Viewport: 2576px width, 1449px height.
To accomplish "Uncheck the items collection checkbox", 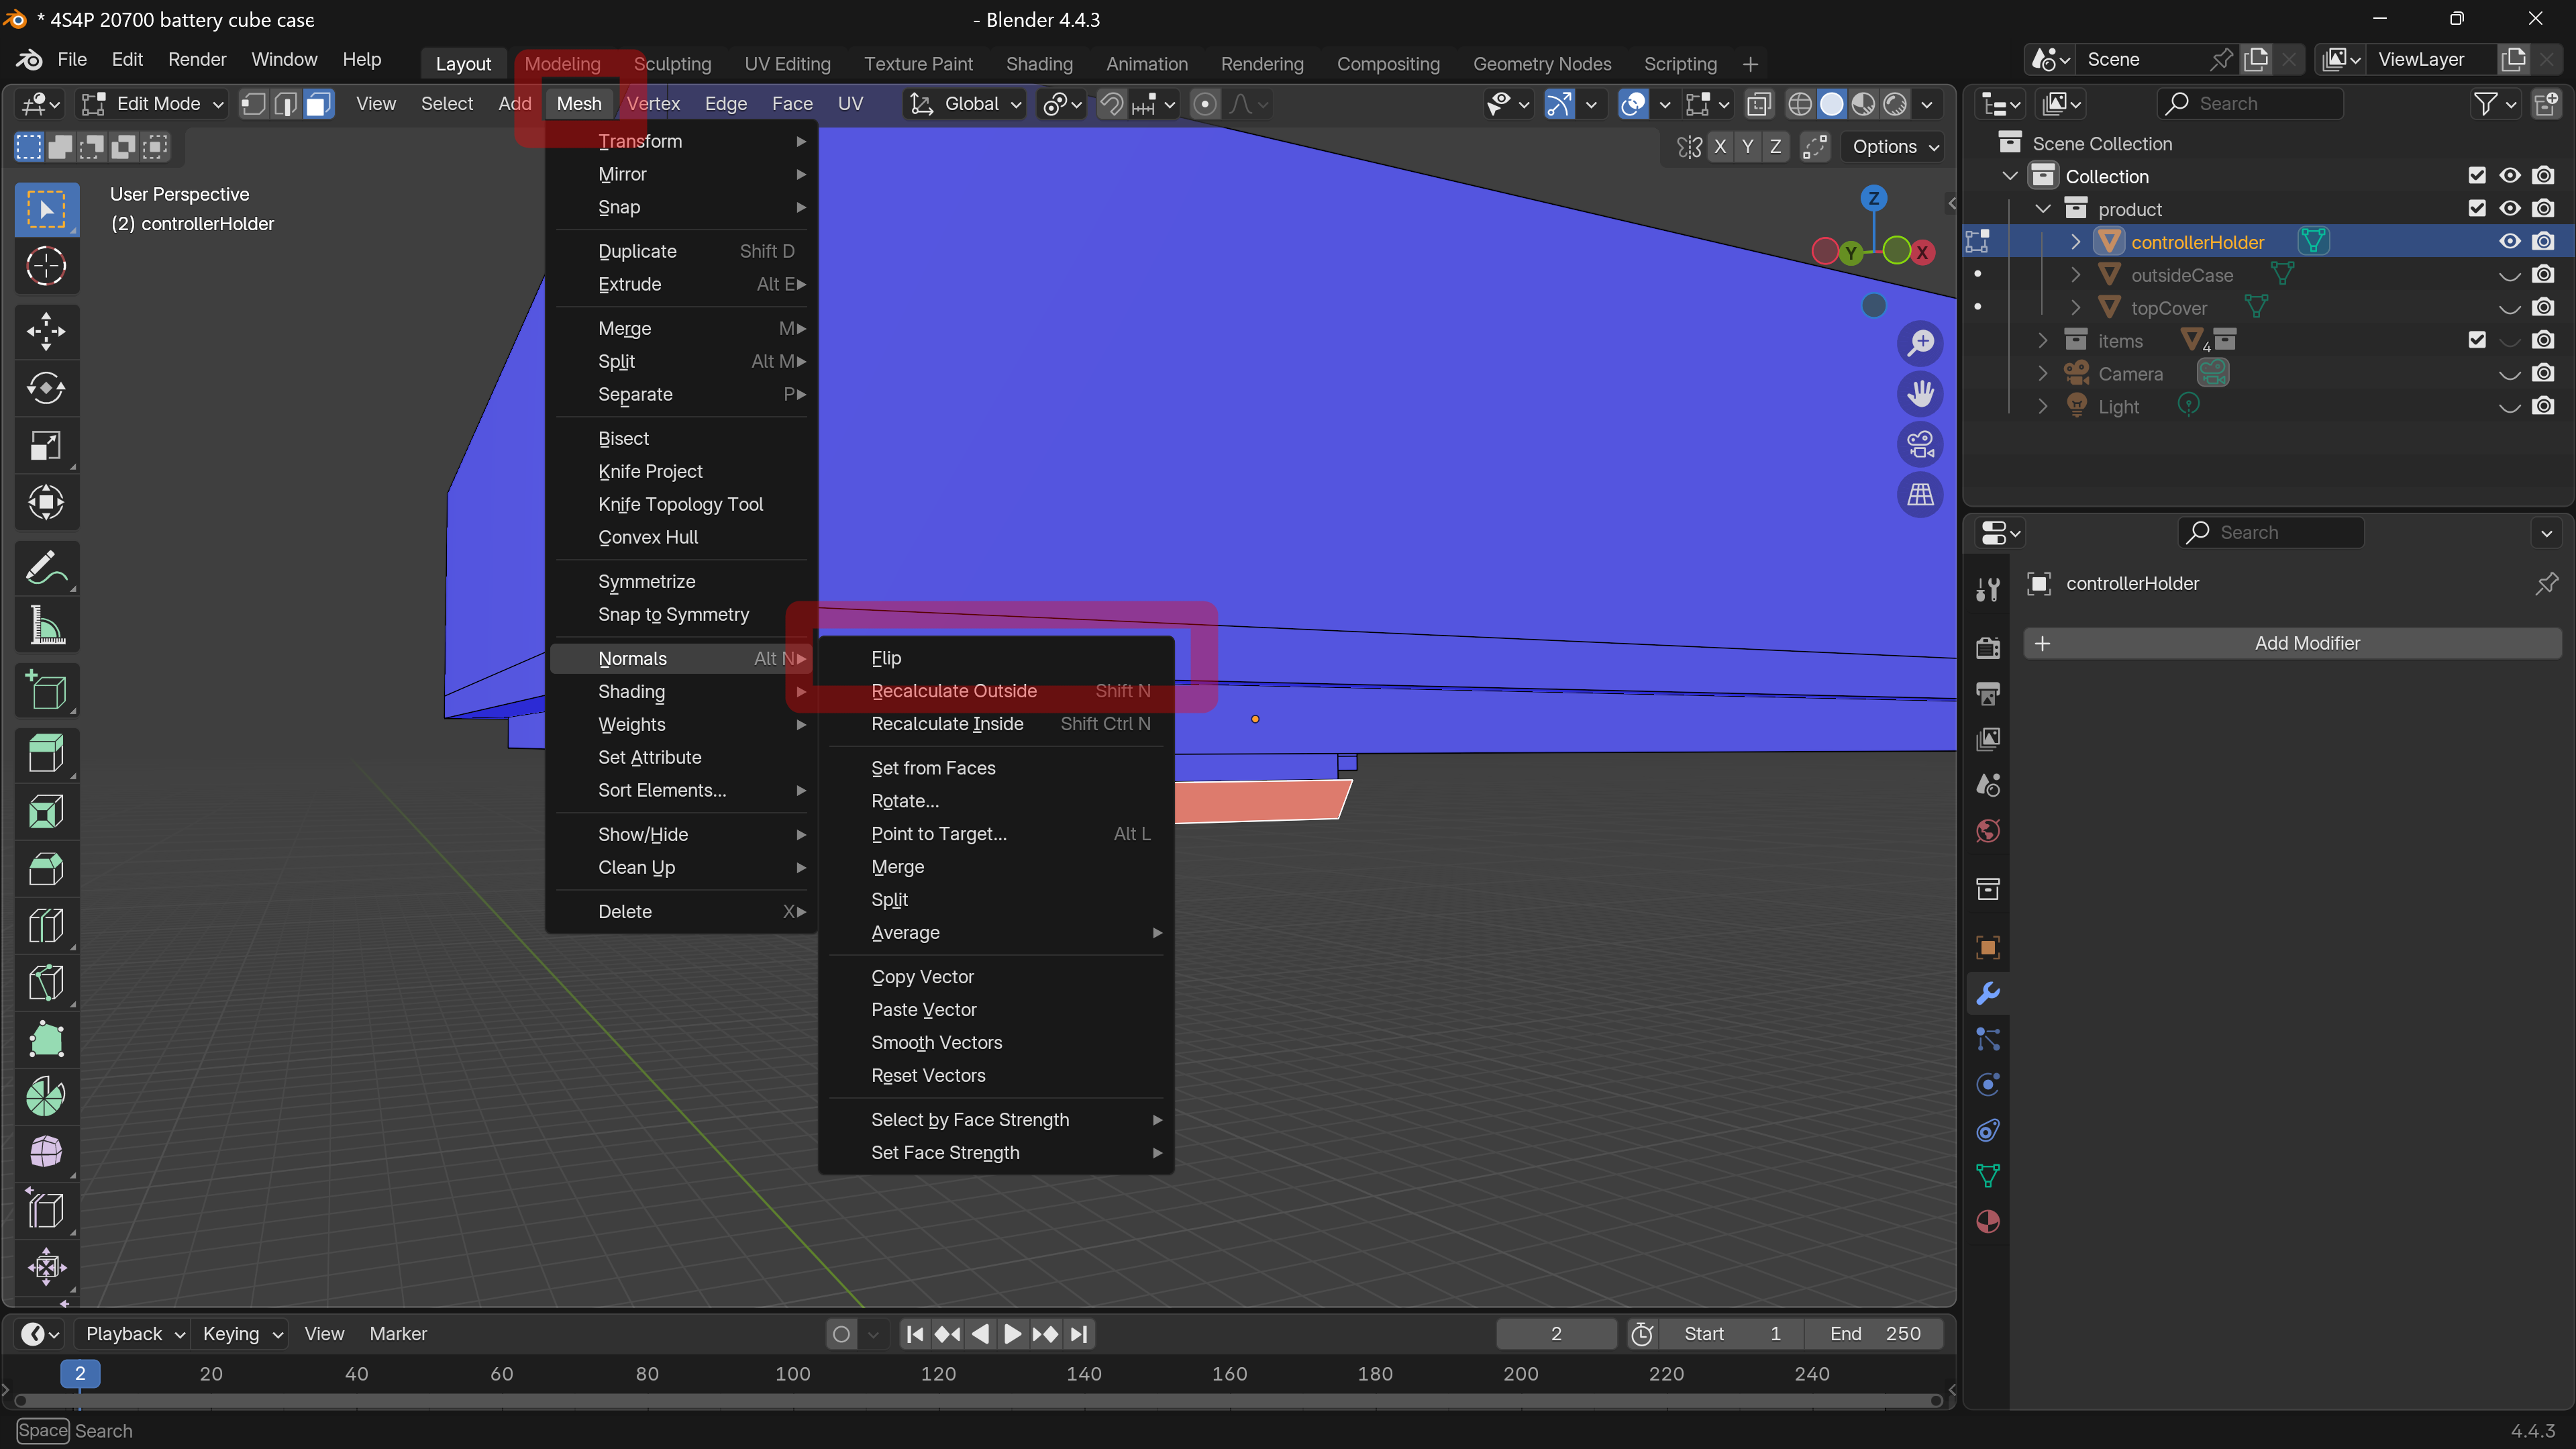I will 2476,340.
